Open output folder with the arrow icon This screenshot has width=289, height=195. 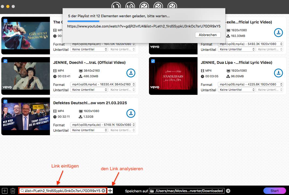pyautogui.click(x=228, y=191)
